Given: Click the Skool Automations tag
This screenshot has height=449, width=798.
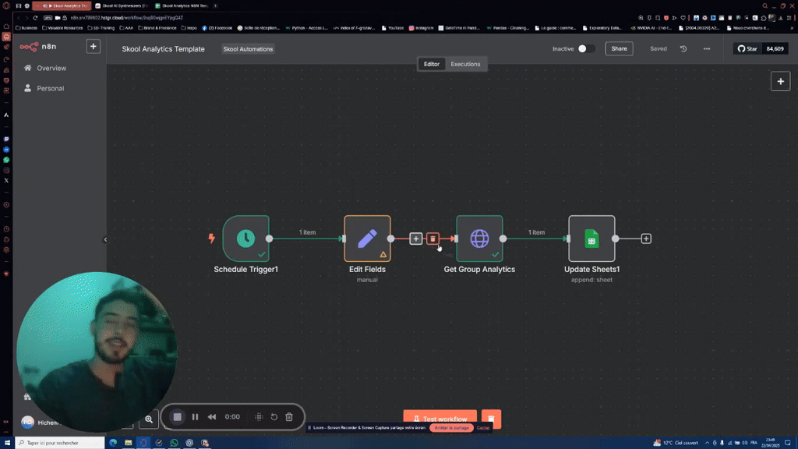Looking at the screenshot, I should pyautogui.click(x=248, y=49).
